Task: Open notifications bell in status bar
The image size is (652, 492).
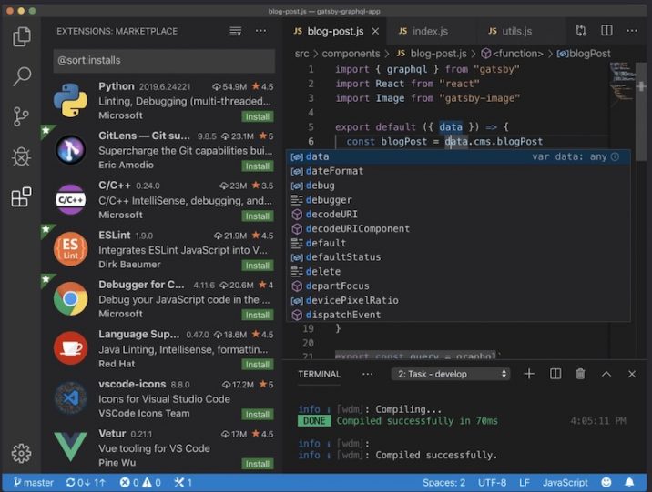Action: 629,482
